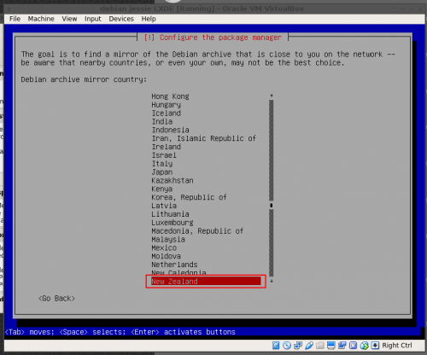Viewport: 427px width, 355px height.
Task: Click the scroll down arrow of country list
Action: (x=272, y=281)
